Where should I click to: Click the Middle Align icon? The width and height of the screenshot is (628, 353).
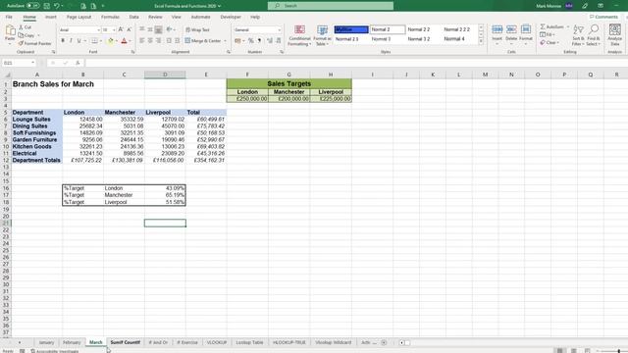tap(150, 29)
